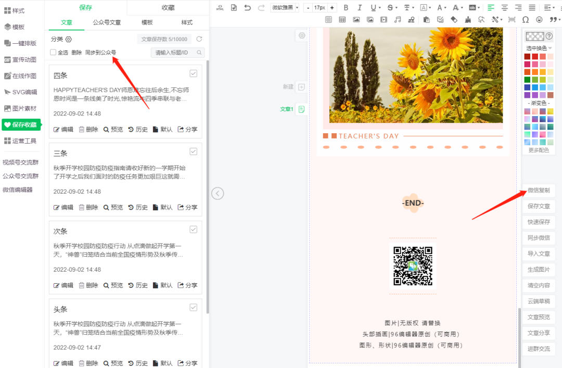Click 同步到公众号 link
Screen dimensions: 562x368
pyautogui.click(x=101, y=53)
